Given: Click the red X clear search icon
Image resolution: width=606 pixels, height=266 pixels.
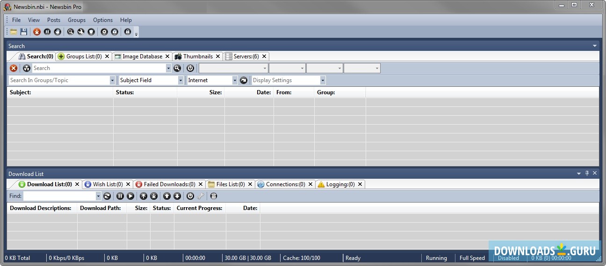Looking at the screenshot, I should coord(14,68).
